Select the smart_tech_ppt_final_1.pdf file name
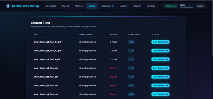213x99 pixels. (x=47, y=59)
